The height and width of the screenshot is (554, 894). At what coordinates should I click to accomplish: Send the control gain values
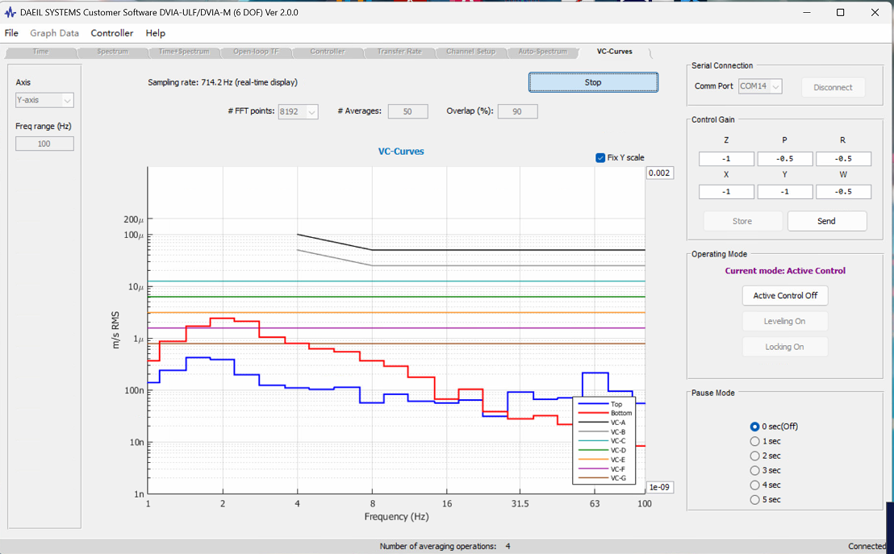pyautogui.click(x=827, y=221)
